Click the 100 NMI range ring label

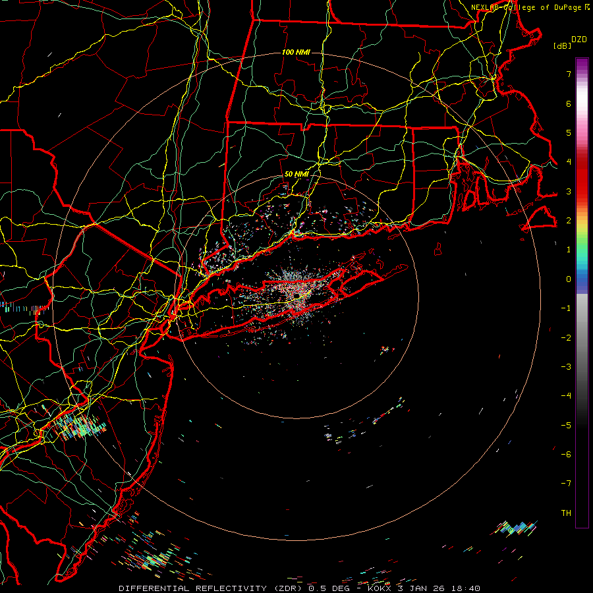tap(296, 52)
